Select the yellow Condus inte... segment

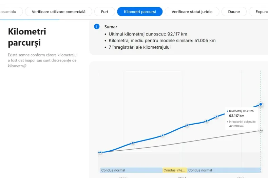pos(174,170)
